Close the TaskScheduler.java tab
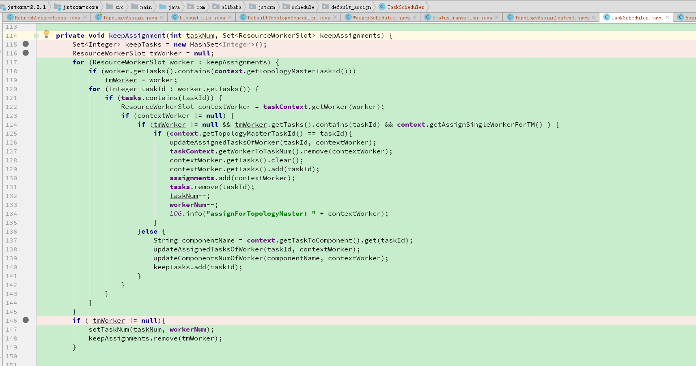The image size is (696, 366). [x=667, y=17]
